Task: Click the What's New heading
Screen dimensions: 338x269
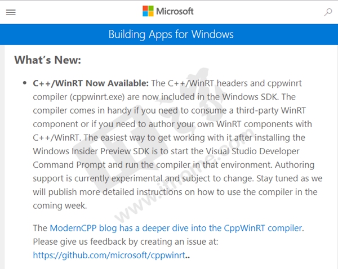Action: click(48, 60)
